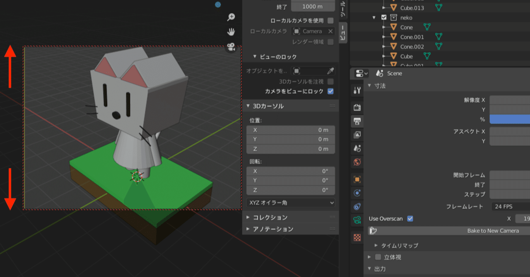Enable the 立体視 checkbox

378,257
